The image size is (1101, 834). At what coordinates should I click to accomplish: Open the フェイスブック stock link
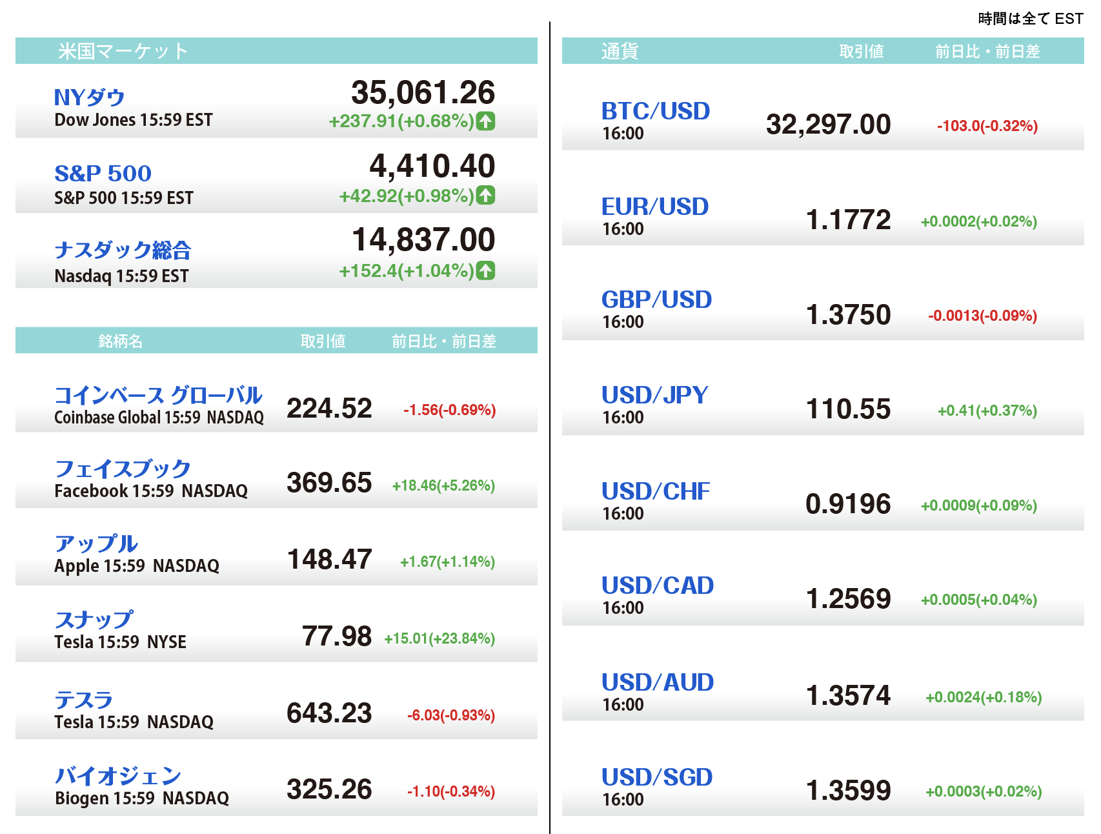[x=123, y=469]
